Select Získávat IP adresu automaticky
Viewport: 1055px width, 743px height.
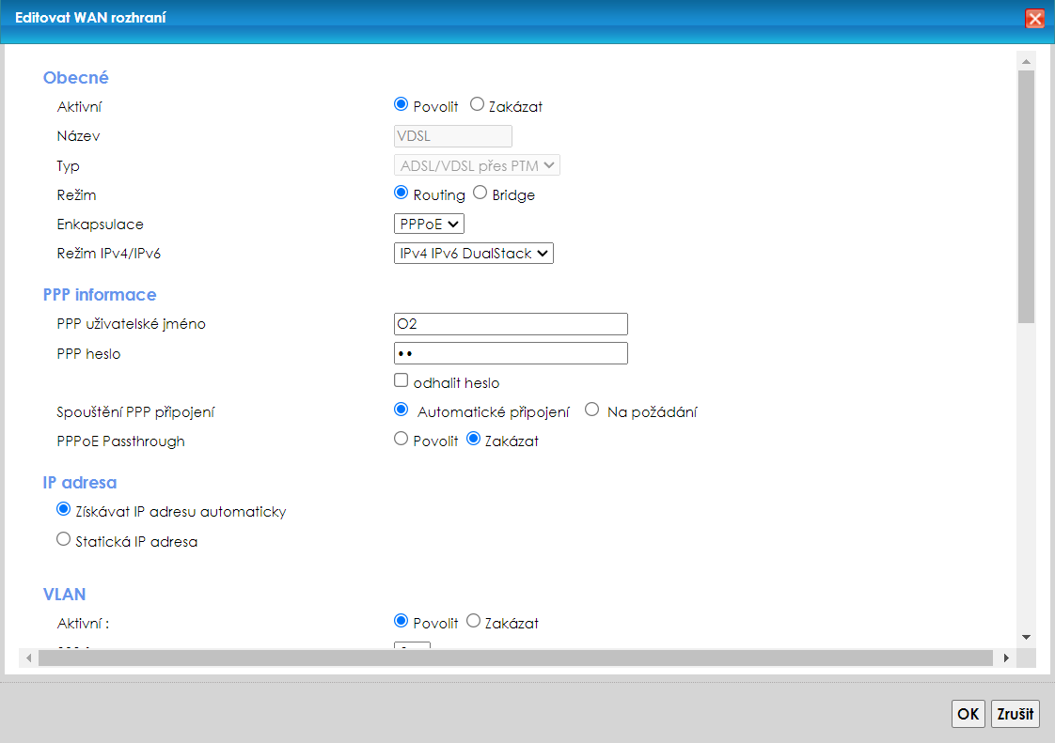64,510
